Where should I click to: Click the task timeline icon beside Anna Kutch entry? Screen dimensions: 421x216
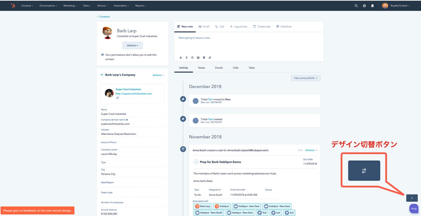[x=183, y=149]
